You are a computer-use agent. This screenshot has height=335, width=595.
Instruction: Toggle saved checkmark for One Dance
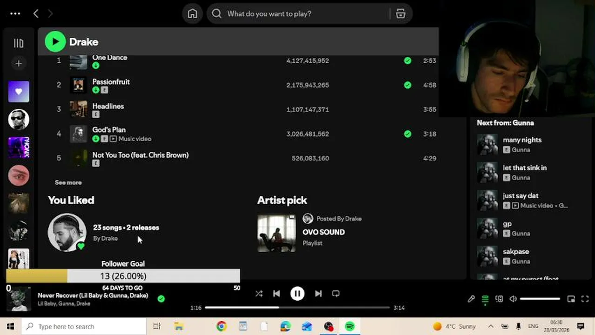coord(407,60)
